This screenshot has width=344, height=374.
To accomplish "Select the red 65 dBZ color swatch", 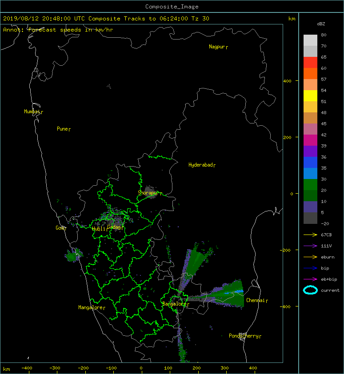I will 310,62.
